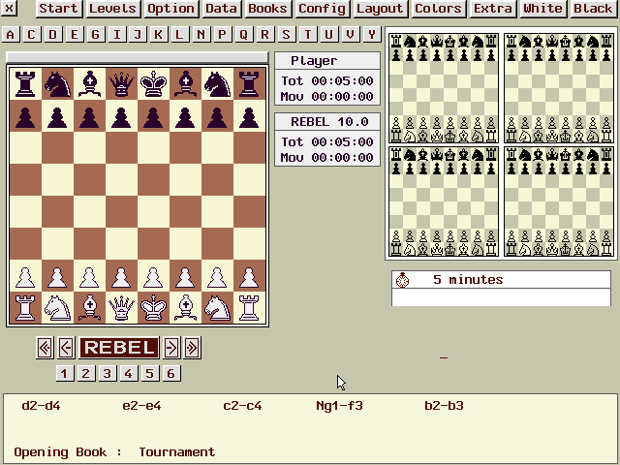
Task: Select numbered button 6
Action: point(171,373)
